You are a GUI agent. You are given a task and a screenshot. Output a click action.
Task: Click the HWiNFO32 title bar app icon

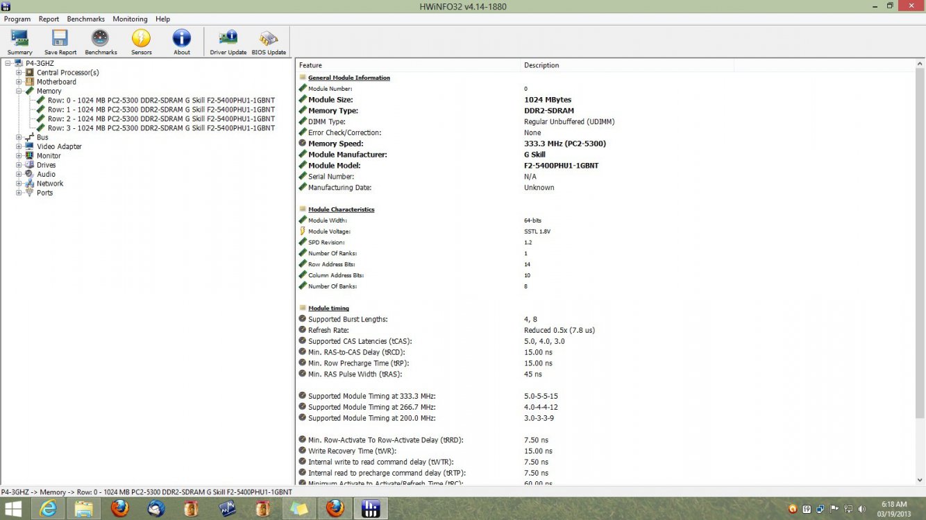6,6
